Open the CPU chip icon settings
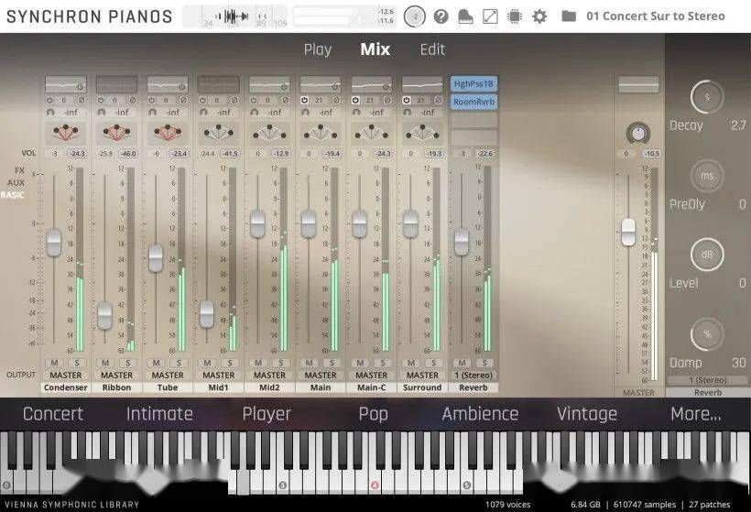The width and height of the screenshot is (751, 512). point(515,16)
